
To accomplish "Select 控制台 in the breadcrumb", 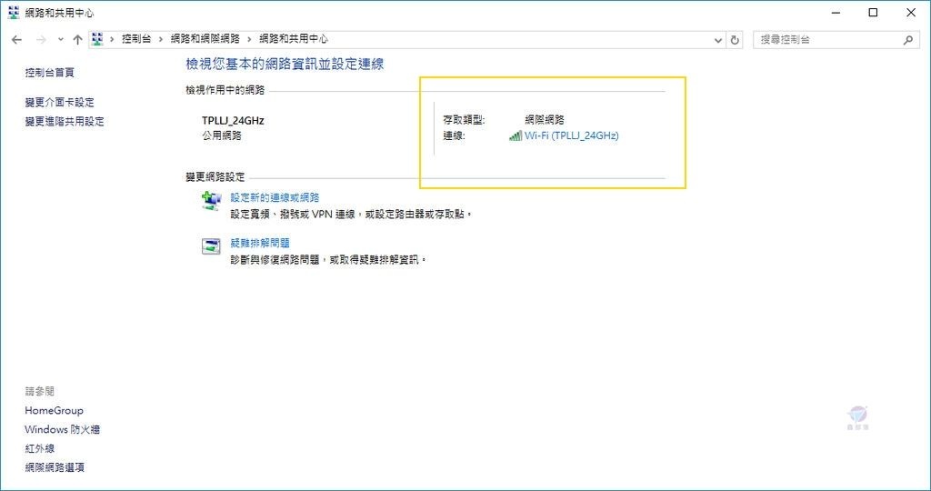I will 136,39.
